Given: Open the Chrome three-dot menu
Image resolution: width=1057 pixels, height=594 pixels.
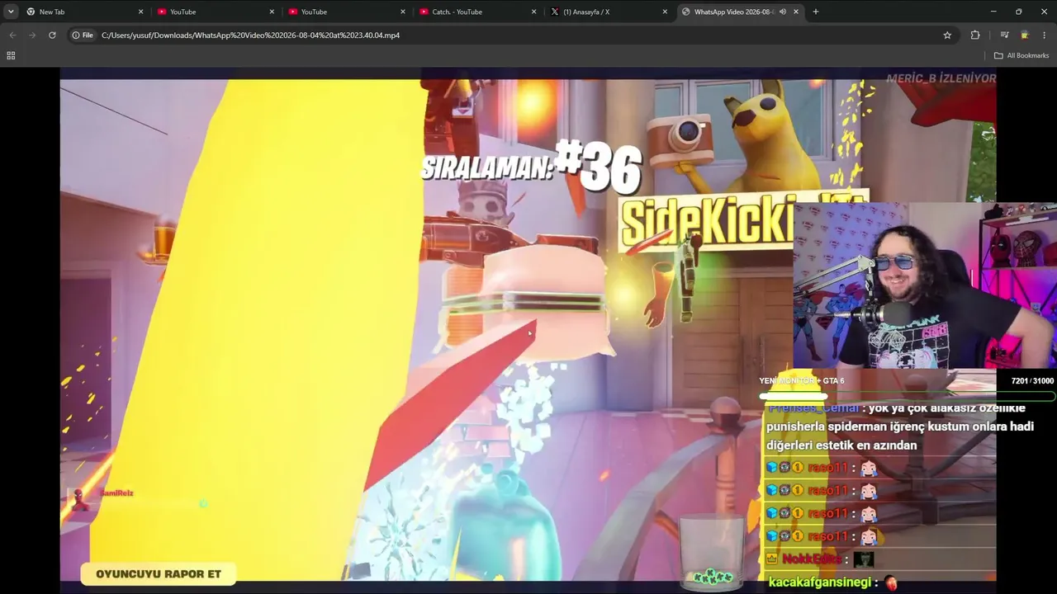Looking at the screenshot, I should pos(1045,35).
